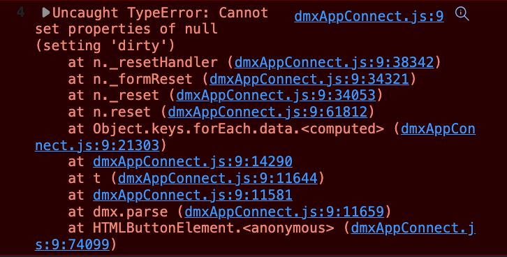Click the 'HTMLButtonElement.<anonymous>' frame text
507x257 pixels.
214,228
